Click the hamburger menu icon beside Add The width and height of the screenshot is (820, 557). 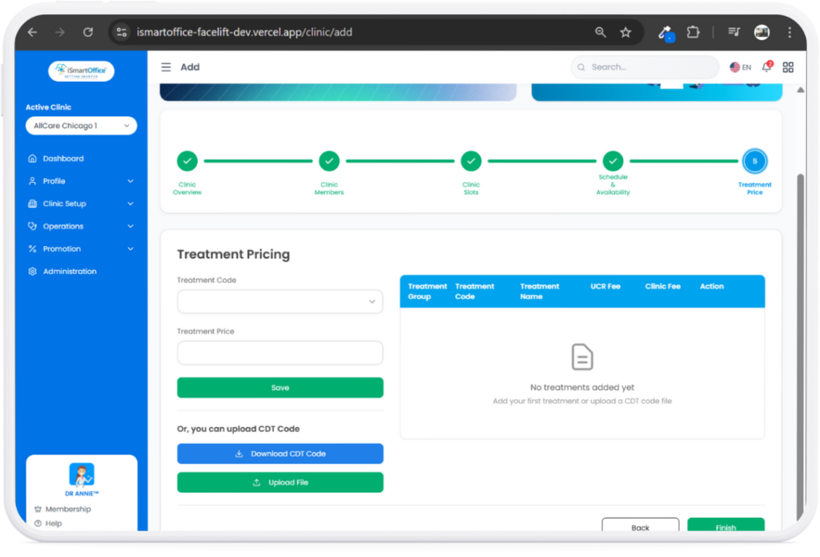(x=166, y=67)
